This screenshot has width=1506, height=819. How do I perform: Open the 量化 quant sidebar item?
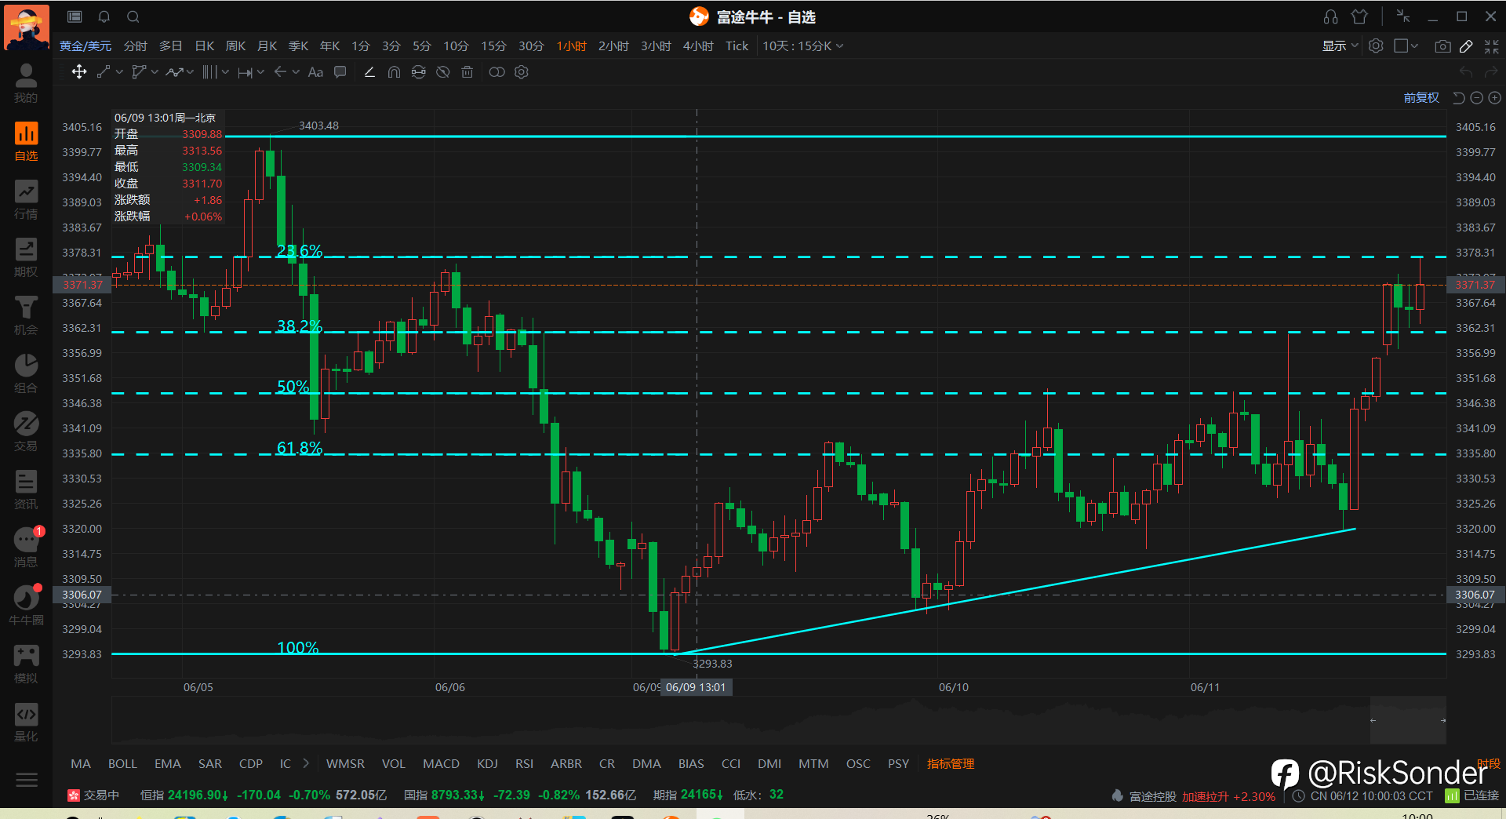pos(26,723)
